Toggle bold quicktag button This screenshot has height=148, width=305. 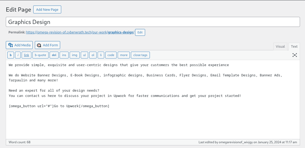11,55
